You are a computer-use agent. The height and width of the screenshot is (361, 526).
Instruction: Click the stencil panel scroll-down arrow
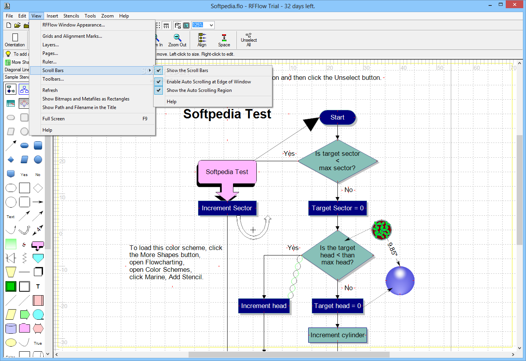click(x=48, y=354)
